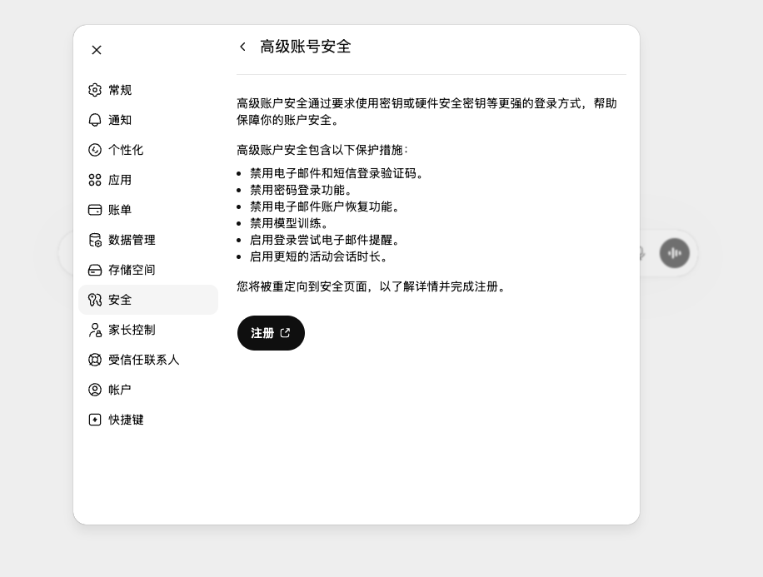Click the 高级账号安全 heading text
The height and width of the screenshot is (577, 763).
tap(306, 47)
